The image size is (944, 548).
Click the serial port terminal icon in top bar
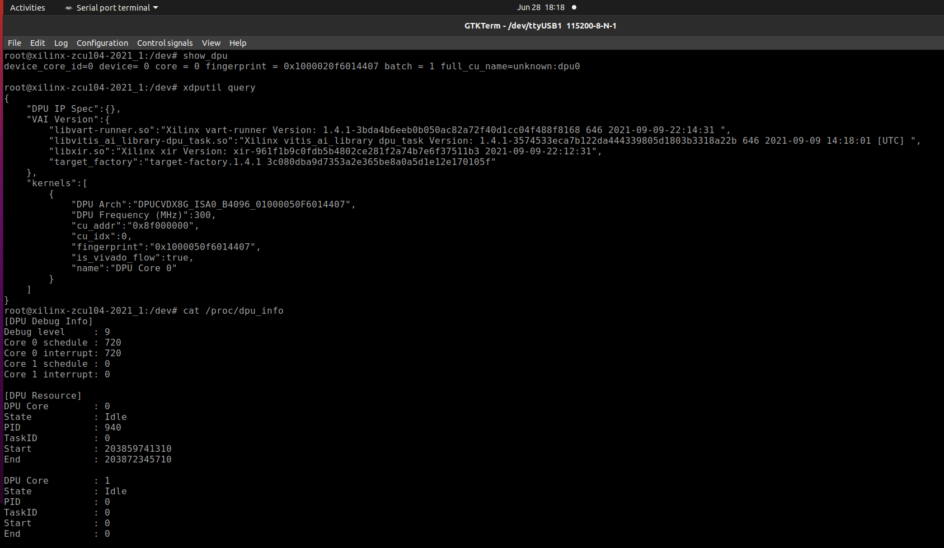pyautogui.click(x=69, y=8)
